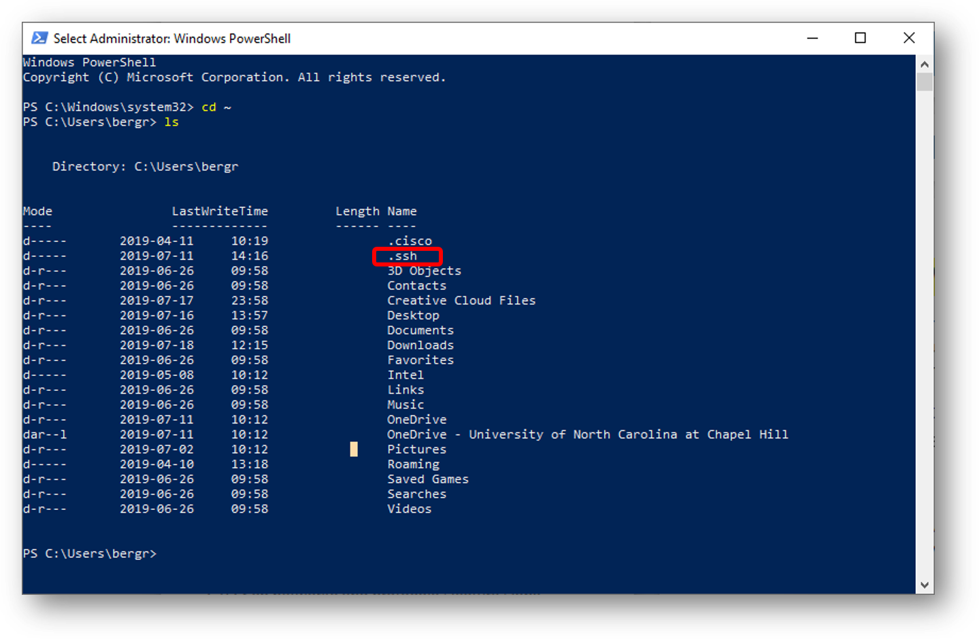The height and width of the screenshot is (639, 979).
Task: Select the highlighted .ssh directory entry
Action: tap(406, 256)
